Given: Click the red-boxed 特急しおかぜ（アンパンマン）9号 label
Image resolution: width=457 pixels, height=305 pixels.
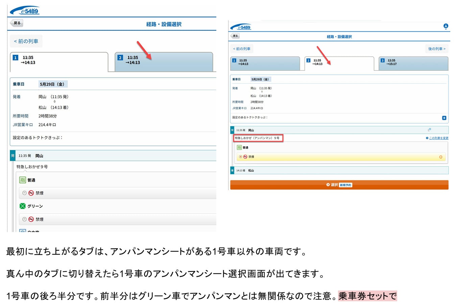Looking at the screenshot, I should point(258,138).
